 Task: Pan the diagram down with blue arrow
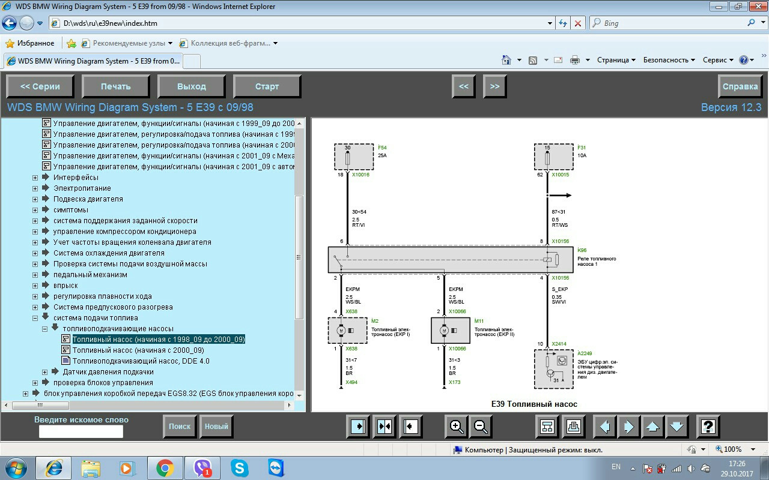point(676,427)
